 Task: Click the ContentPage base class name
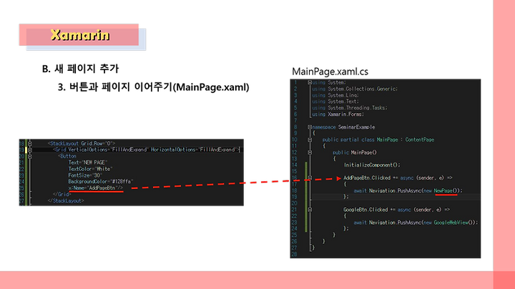point(419,139)
